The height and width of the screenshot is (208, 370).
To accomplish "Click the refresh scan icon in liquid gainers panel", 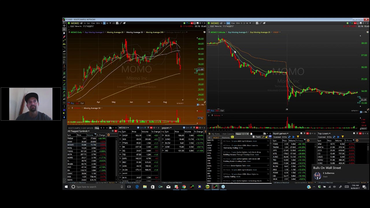I will pyautogui.click(x=289, y=137).
